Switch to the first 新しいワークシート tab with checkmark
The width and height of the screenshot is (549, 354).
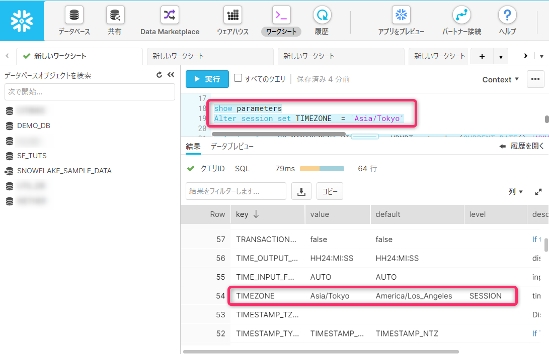[80, 56]
